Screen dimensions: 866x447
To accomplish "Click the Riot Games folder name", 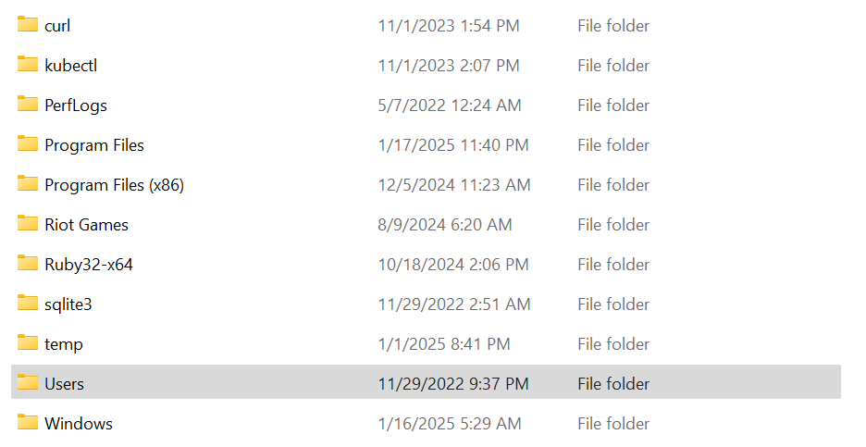I will pos(86,225).
